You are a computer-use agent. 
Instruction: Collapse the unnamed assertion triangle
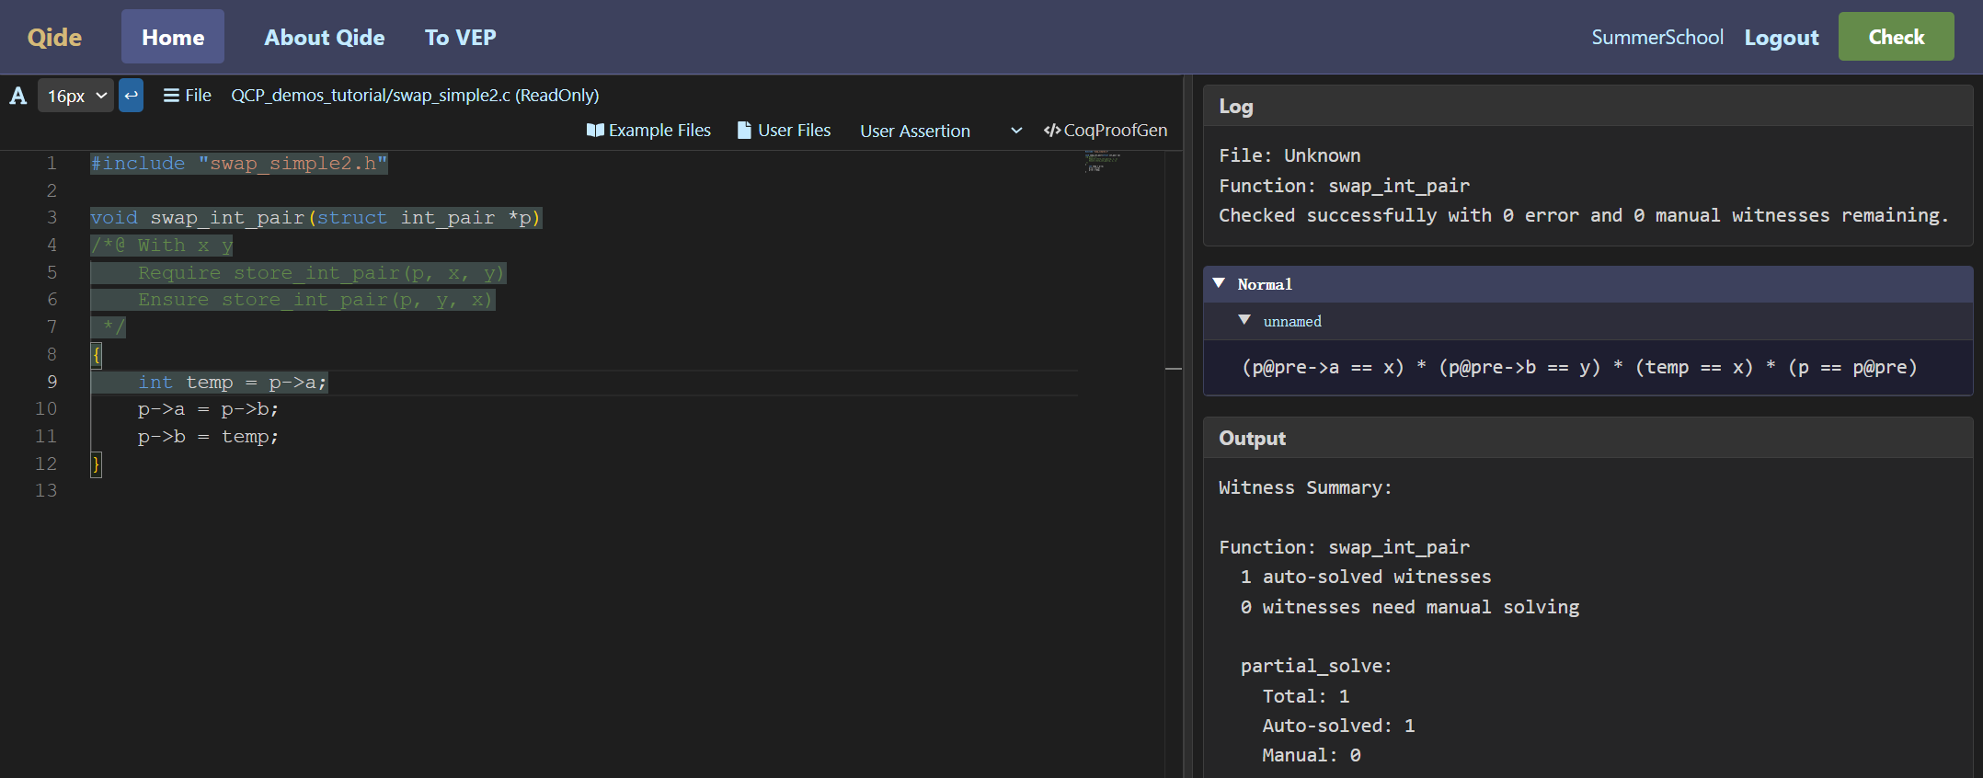pyautogui.click(x=1244, y=320)
